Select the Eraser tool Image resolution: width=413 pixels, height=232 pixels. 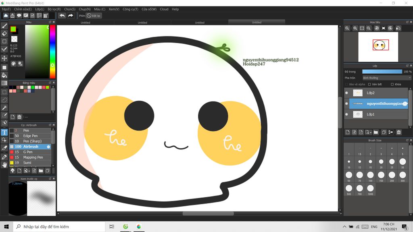(4, 34)
